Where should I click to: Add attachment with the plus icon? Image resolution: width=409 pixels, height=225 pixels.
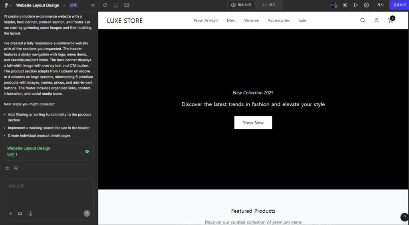(11, 213)
